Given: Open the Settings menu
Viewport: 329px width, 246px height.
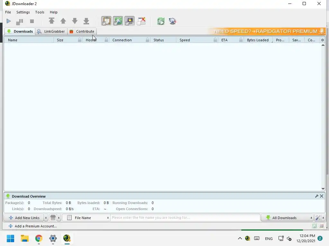Looking at the screenshot, I should tap(23, 12).
